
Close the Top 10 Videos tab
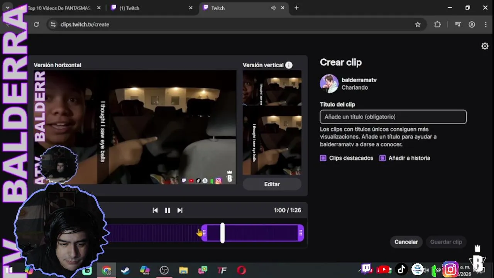click(99, 8)
